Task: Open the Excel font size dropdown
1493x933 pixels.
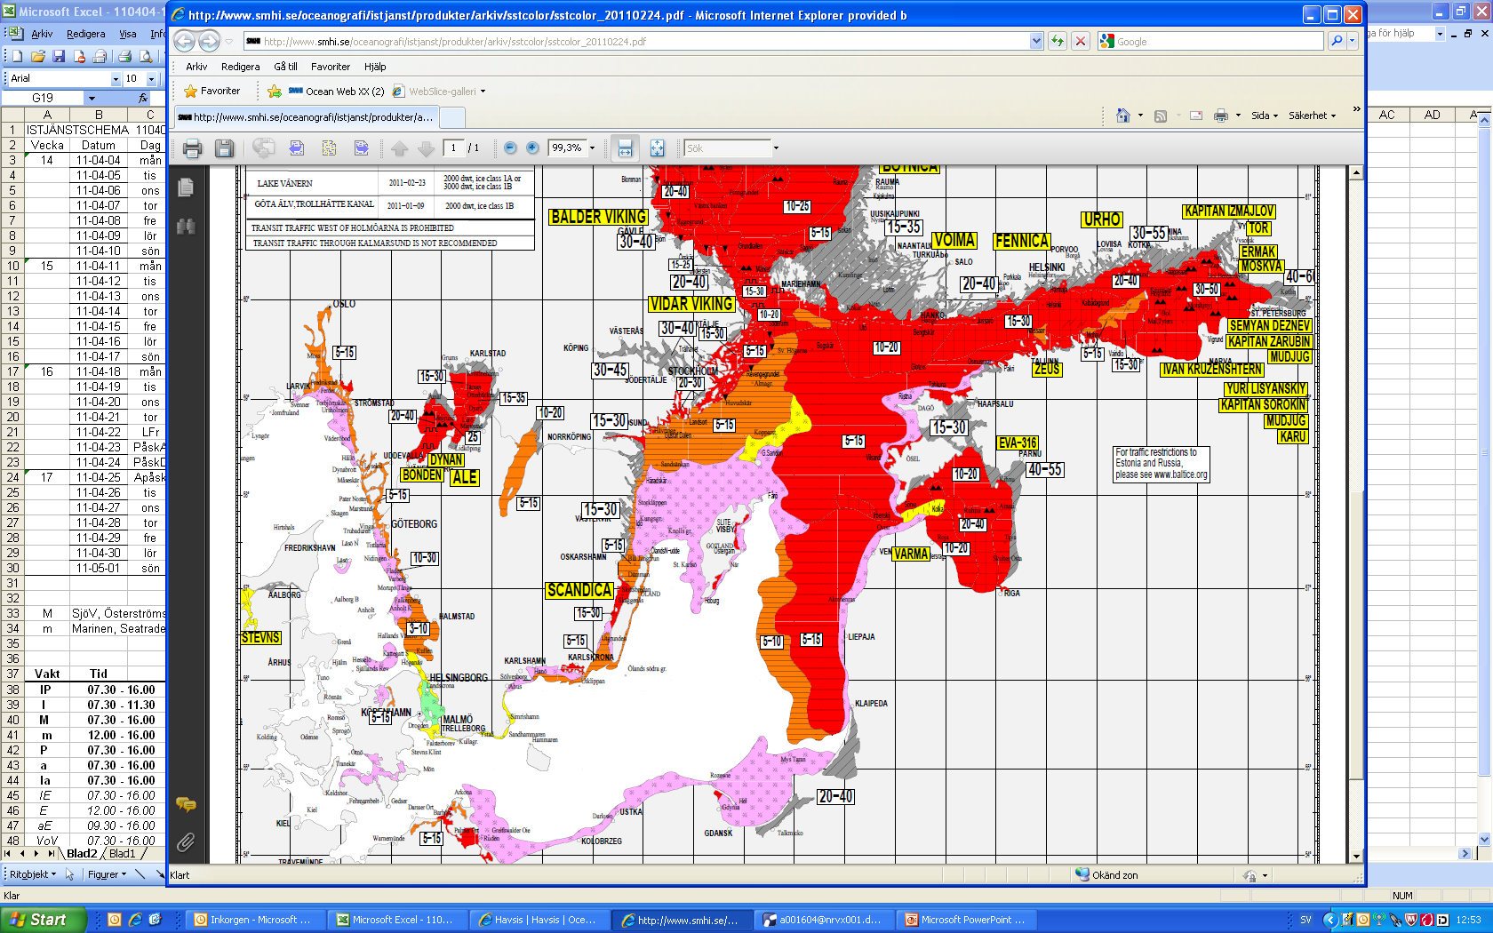Action: click(x=151, y=78)
